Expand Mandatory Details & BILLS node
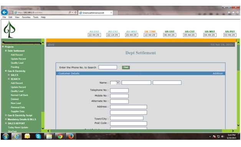 [x=6, y=119]
